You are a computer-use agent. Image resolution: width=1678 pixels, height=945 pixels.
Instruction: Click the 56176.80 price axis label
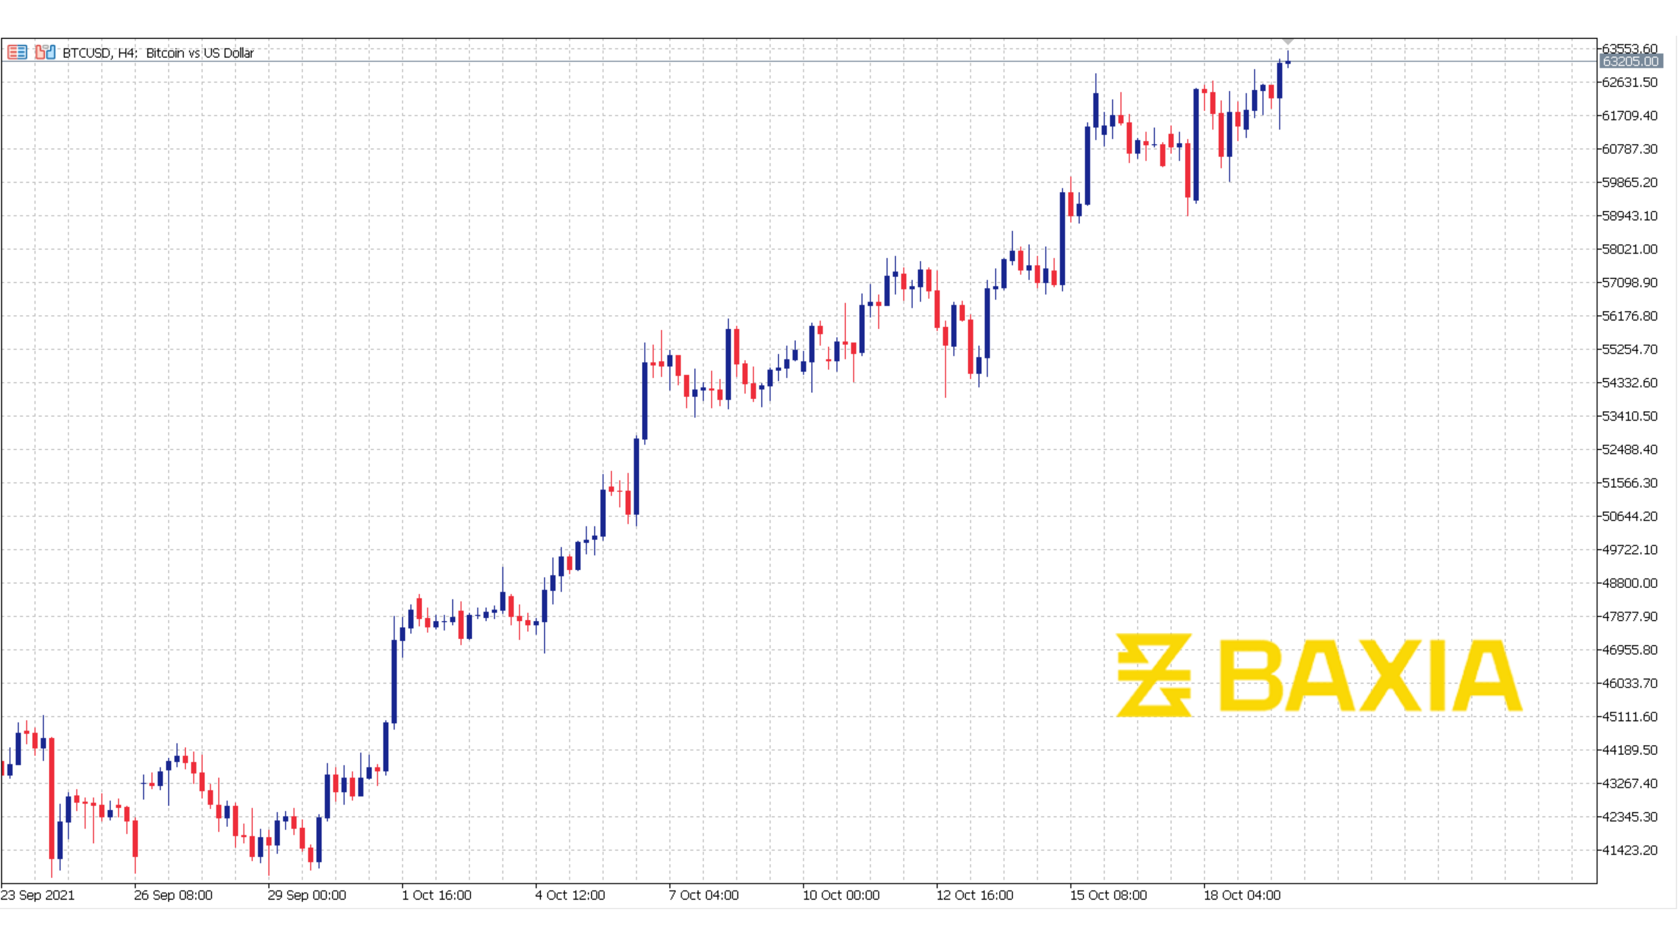click(x=1630, y=316)
